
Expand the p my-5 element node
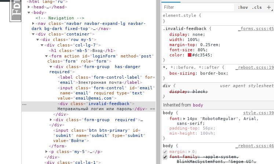(x=46, y=152)
